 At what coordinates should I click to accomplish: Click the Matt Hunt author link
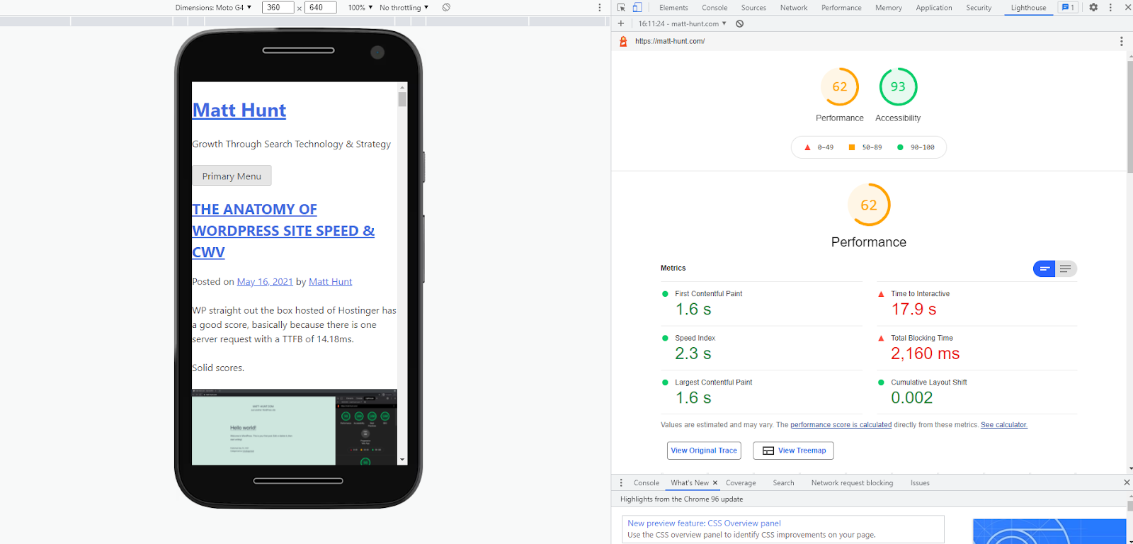coord(330,282)
